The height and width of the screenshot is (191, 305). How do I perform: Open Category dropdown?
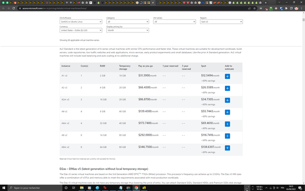(128, 21)
